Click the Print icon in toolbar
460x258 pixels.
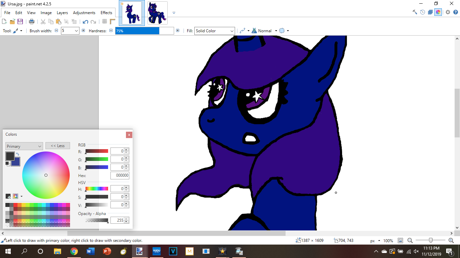tap(32, 21)
